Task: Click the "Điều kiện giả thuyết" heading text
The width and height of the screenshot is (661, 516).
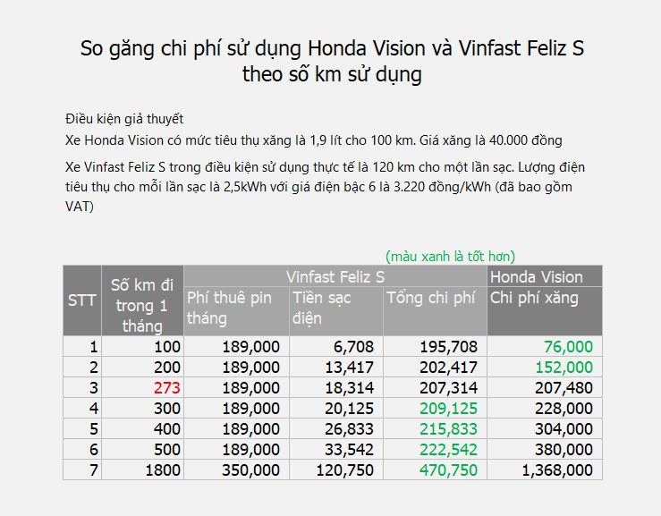Action: pos(124,119)
